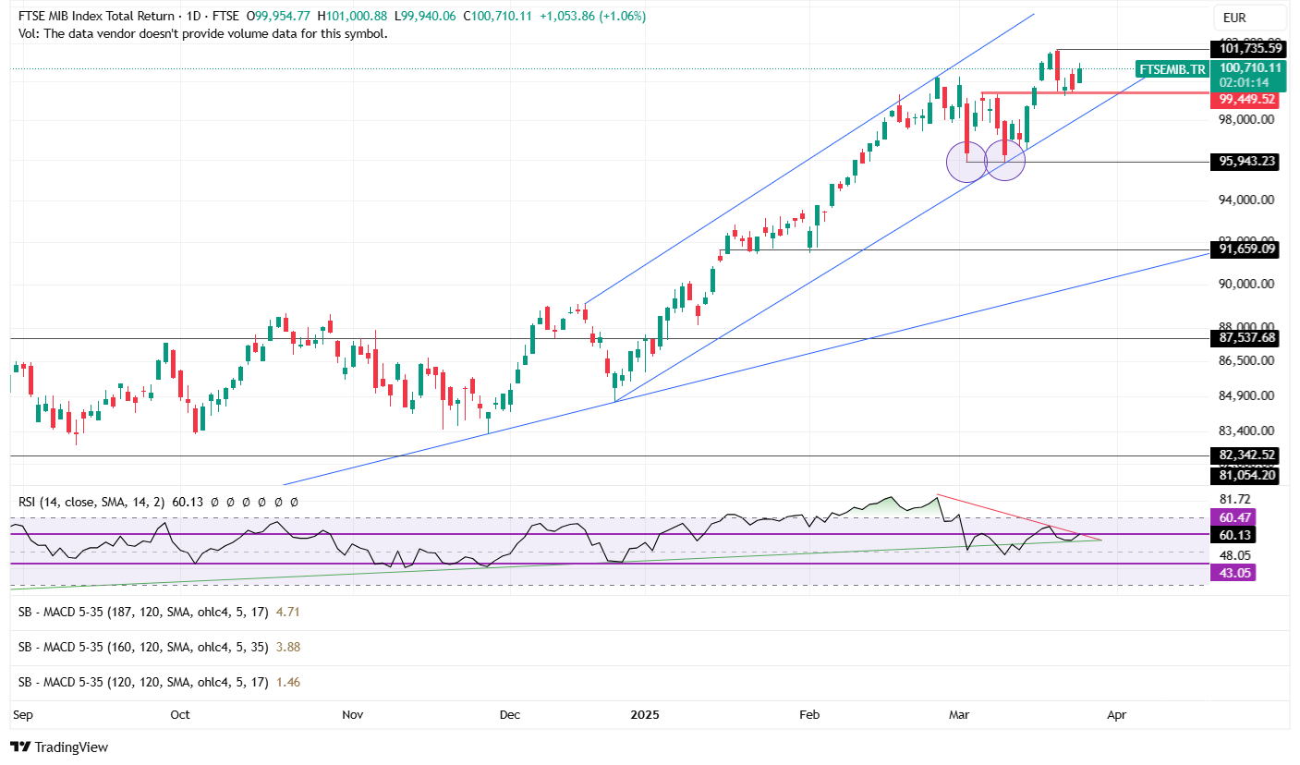
Task: Click the 48.05 RSI axis value
Action: coord(1234,555)
